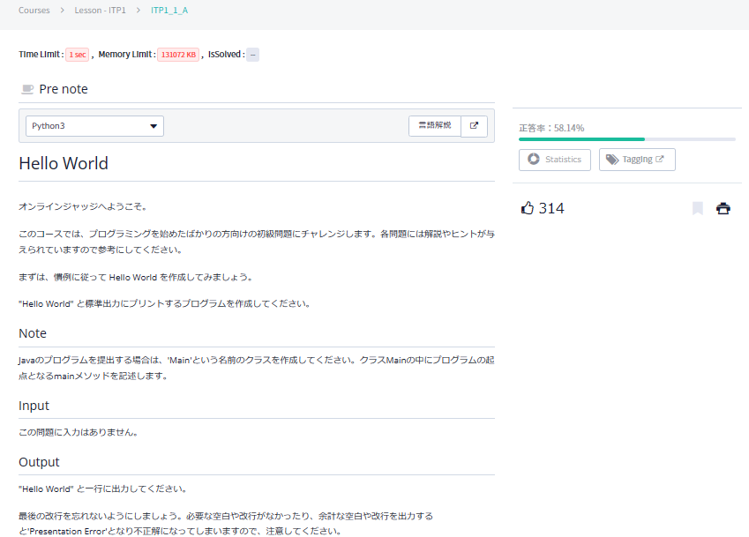749x537 pixels.
Task: Select the ITP1_1_A breadcrumb label
Action: 169,11
